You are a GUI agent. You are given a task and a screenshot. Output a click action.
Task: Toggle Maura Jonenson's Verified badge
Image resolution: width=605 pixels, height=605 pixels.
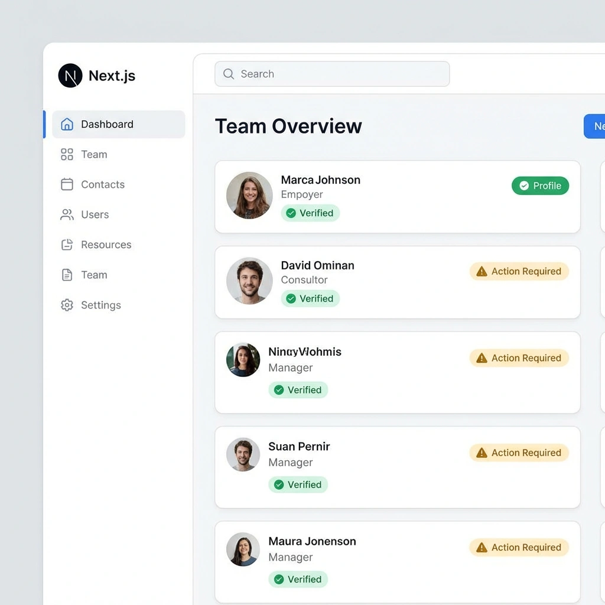(x=298, y=579)
